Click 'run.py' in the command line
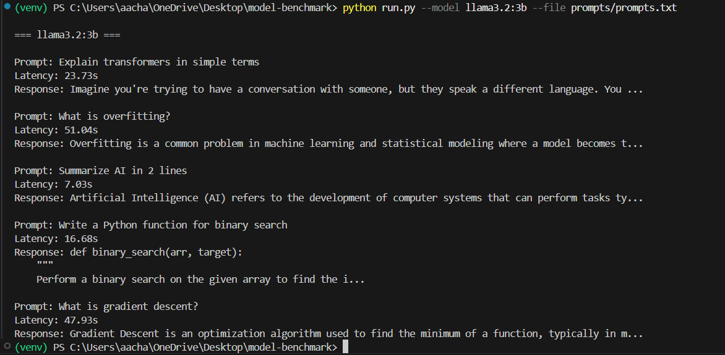 pos(398,8)
